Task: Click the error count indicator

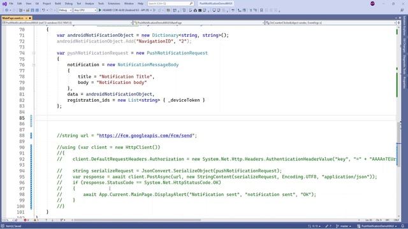Action: click(26, 220)
